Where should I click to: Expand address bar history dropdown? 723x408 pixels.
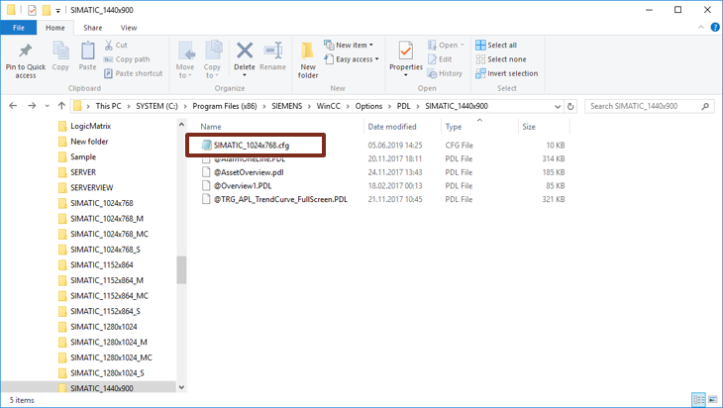tap(558, 107)
